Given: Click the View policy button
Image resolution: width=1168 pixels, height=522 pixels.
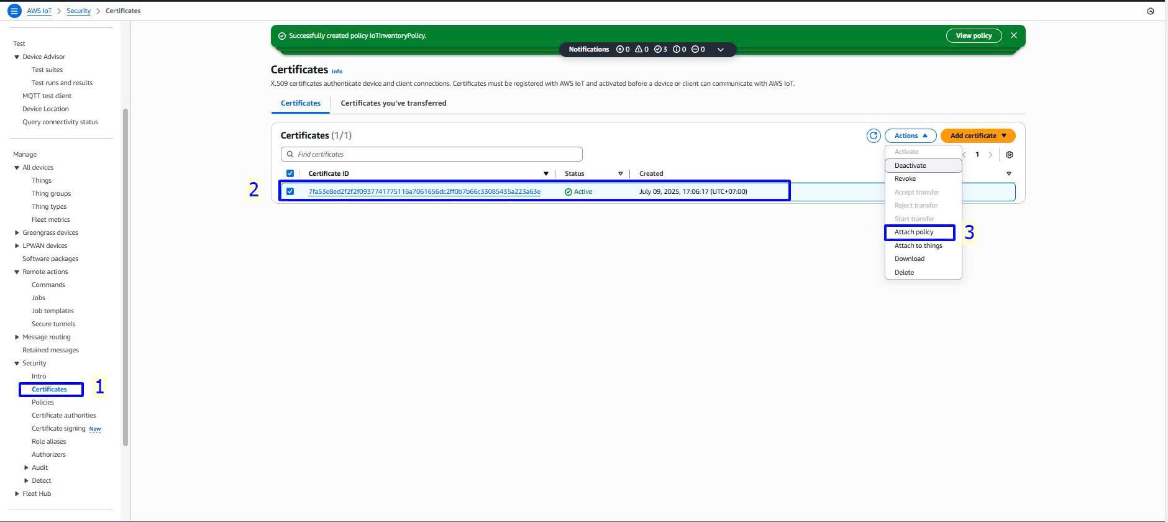Looking at the screenshot, I should pos(974,35).
